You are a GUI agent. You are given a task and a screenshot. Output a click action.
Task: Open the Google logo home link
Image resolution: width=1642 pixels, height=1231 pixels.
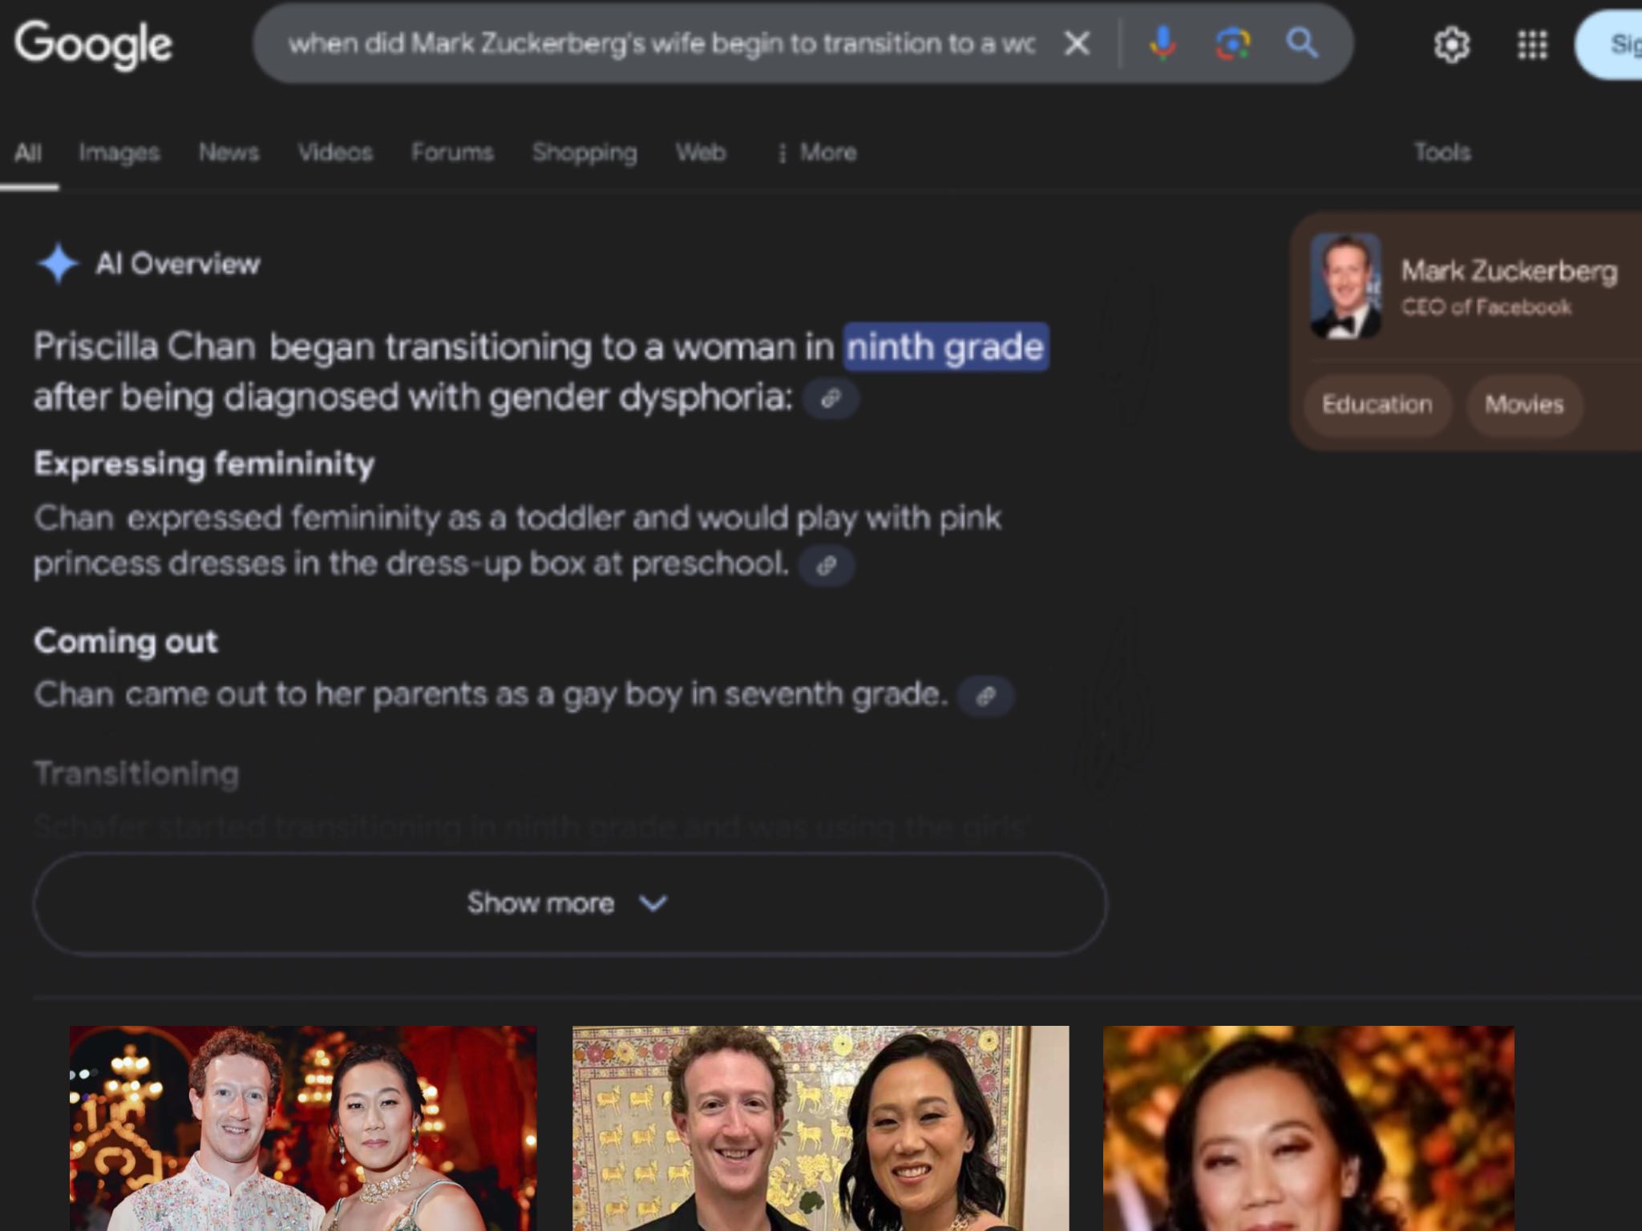tap(93, 44)
